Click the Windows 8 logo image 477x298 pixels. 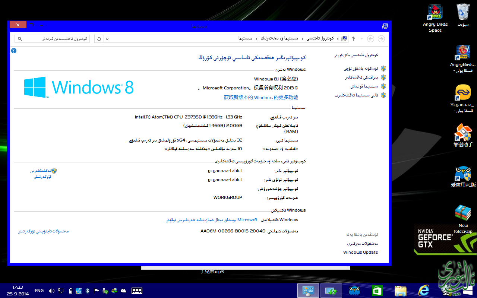(x=79, y=87)
